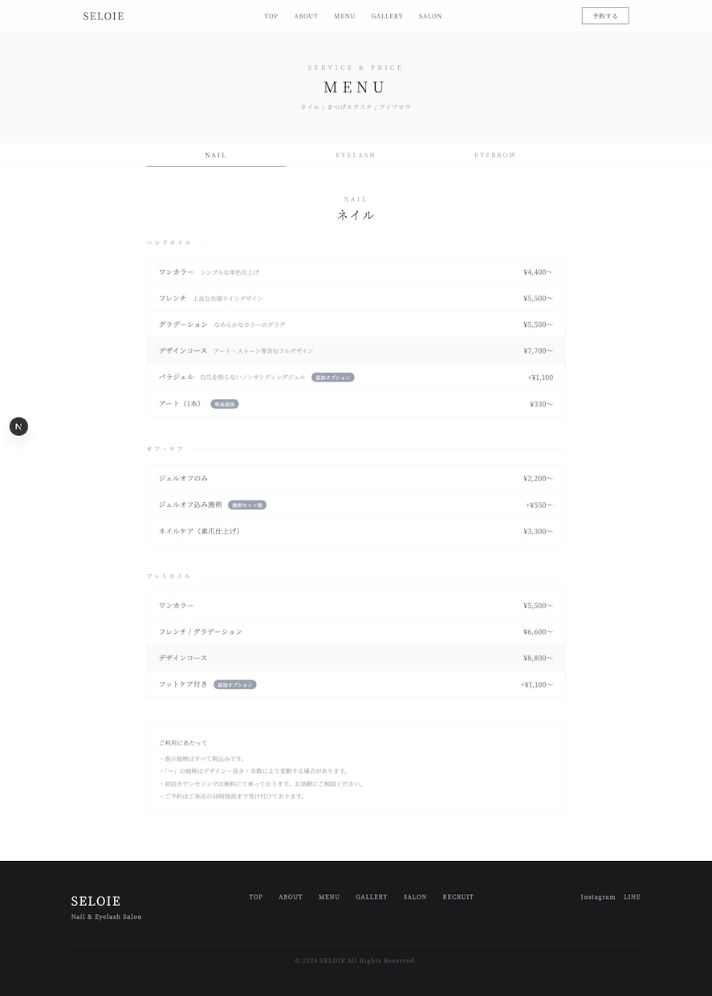The image size is (712, 996).
Task: Switch to the EYELASH tab
Action: [356, 155]
